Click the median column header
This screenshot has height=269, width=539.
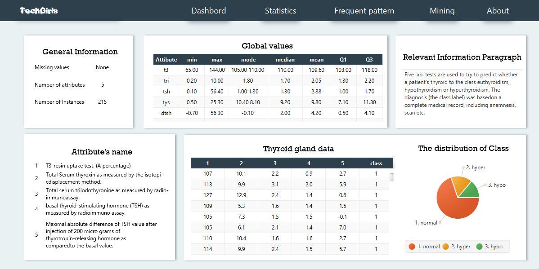pos(285,59)
